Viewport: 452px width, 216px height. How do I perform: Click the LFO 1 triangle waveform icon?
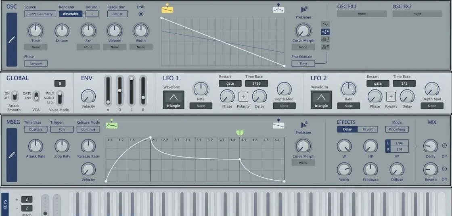[x=173, y=97]
